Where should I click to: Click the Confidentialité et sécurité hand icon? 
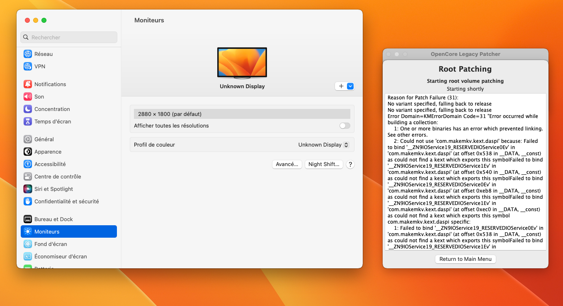(28, 201)
